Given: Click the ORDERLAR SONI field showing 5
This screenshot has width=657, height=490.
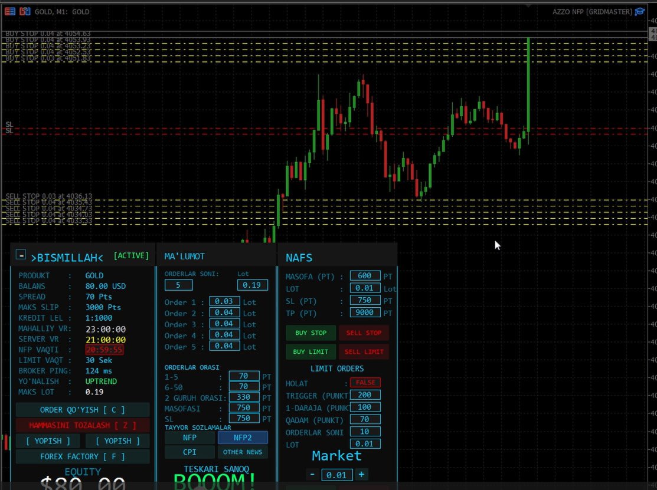Looking at the screenshot, I should 178,285.
